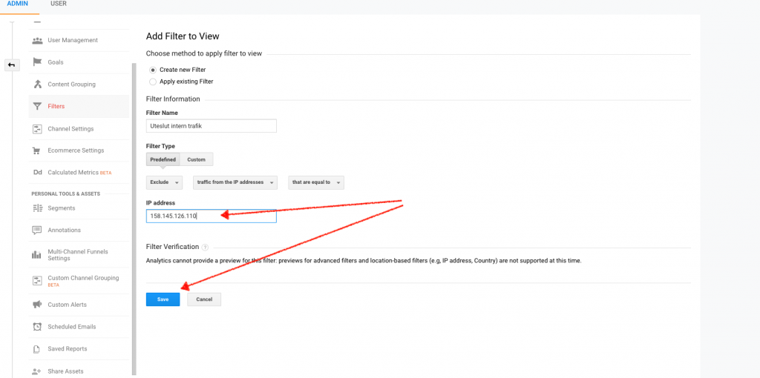Viewport: 760px width, 378px height.
Task: Click the Filter Name input field
Action: tap(212, 126)
